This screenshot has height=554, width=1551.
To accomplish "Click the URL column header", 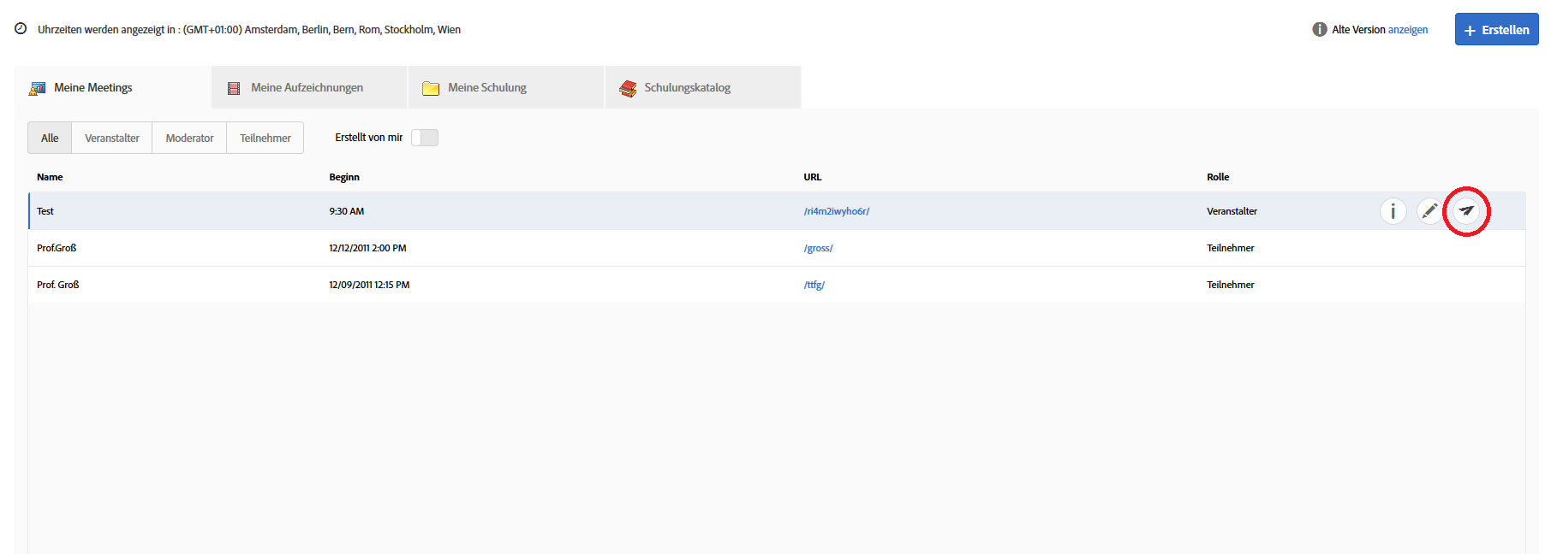I will [x=813, y=177].
